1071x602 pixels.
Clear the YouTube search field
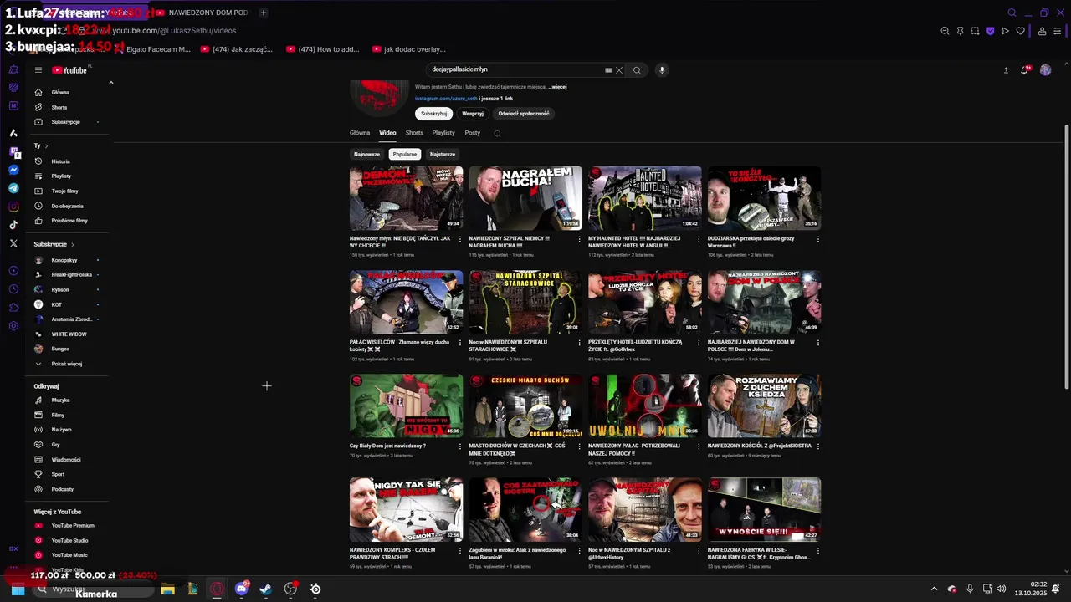pyautogui.click(x=619, y=70)
